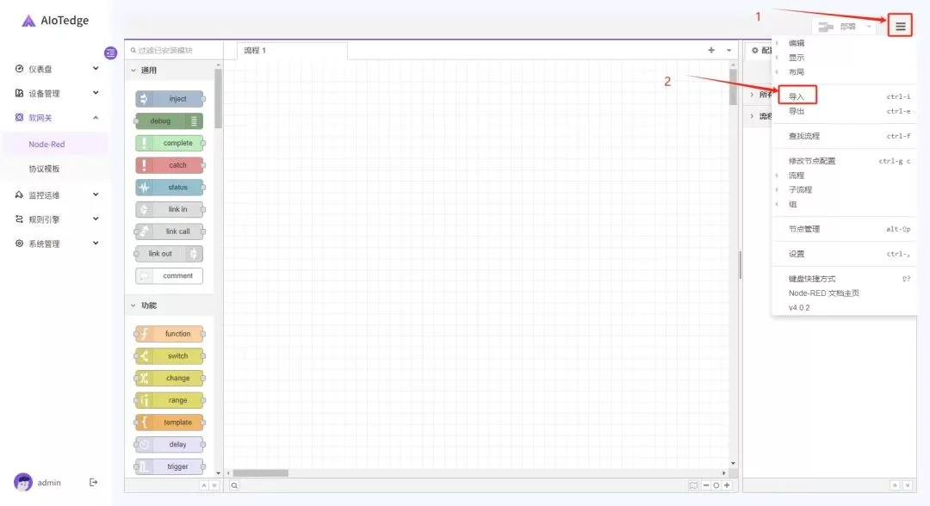Click the 节点管理 menu entry
The image size is (930, 506).
pyautogui.click(x=804, y=229)
